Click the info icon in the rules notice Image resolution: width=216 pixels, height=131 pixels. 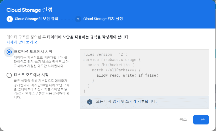pos(89,102)
